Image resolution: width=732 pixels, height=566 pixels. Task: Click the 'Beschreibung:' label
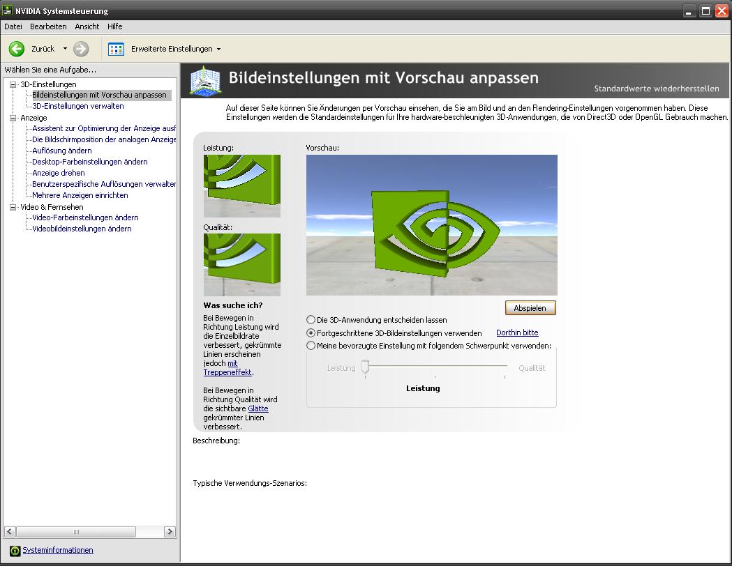point(216,441)
